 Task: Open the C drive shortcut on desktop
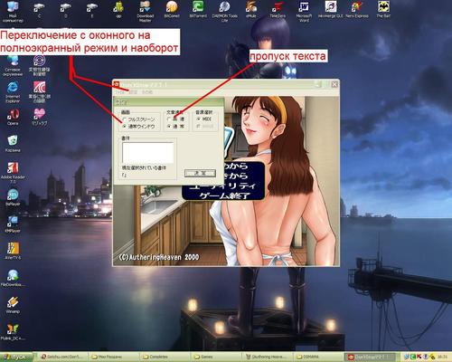39,11
